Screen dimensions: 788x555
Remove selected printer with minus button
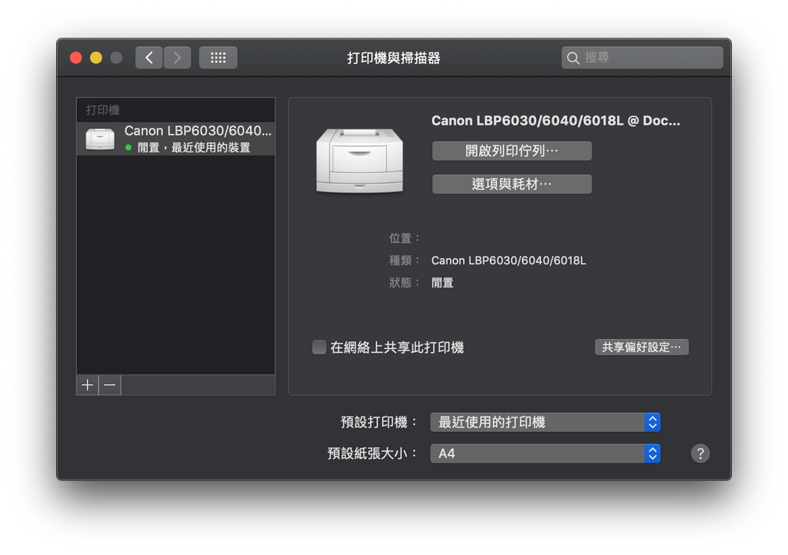click(110, 385)
